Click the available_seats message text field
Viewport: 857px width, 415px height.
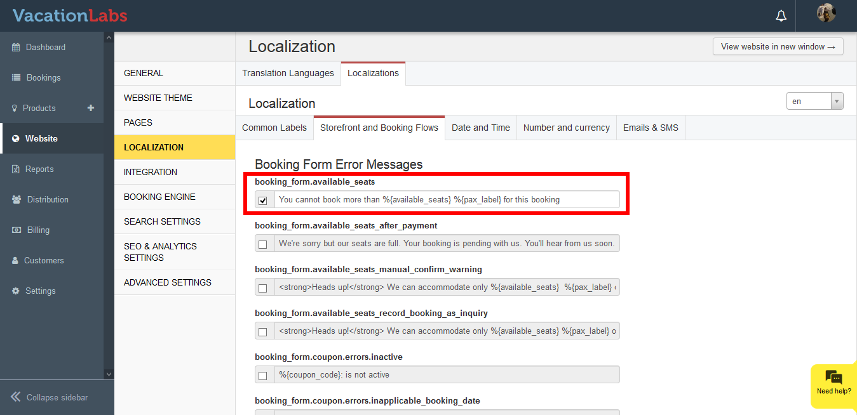[x=447, y=199]
